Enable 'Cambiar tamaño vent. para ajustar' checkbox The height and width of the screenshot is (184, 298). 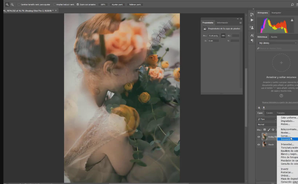point(19,5)
